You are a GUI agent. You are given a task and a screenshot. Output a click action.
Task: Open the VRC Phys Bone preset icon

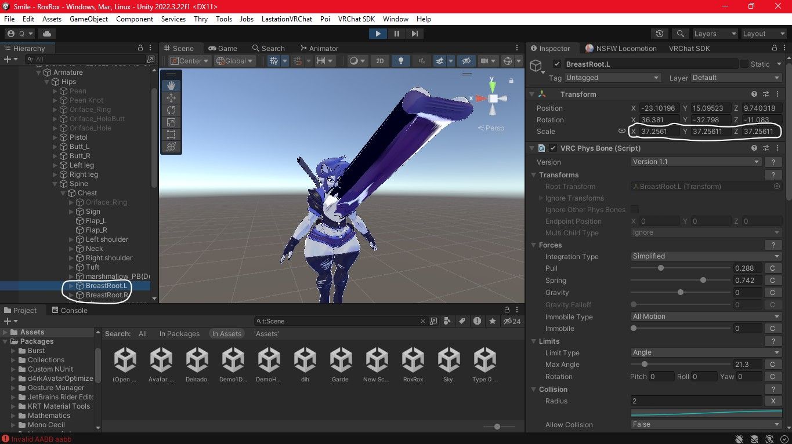click(x=766, y=148)
